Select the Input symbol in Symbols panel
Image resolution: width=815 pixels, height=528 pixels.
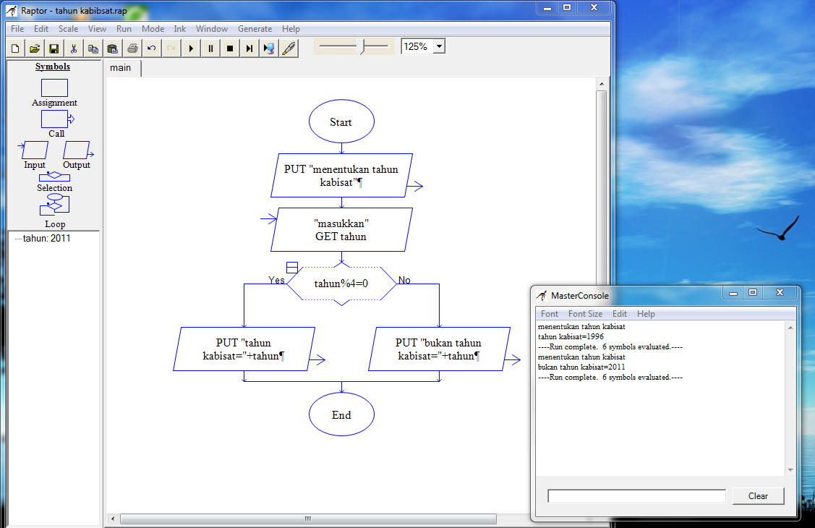coord(34,150)
